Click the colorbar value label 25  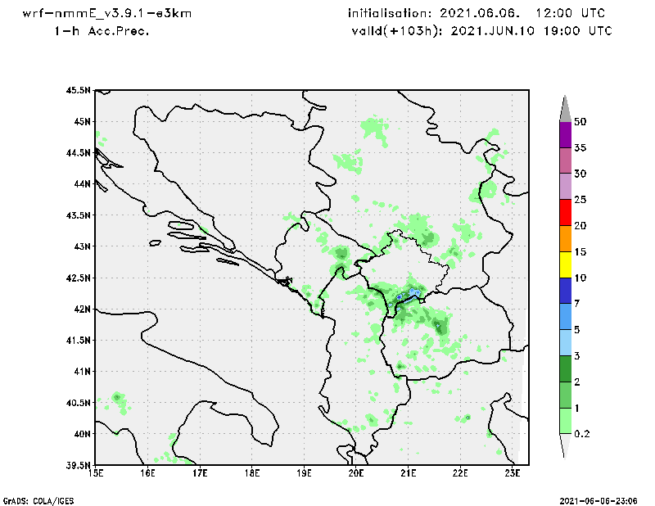pos(580,200)
